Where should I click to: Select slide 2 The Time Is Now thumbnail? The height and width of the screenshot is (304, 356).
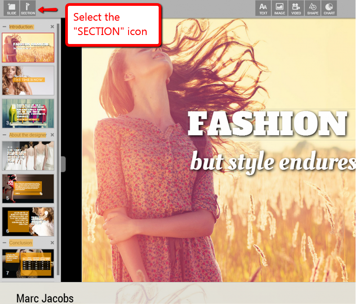click(28, 80)
